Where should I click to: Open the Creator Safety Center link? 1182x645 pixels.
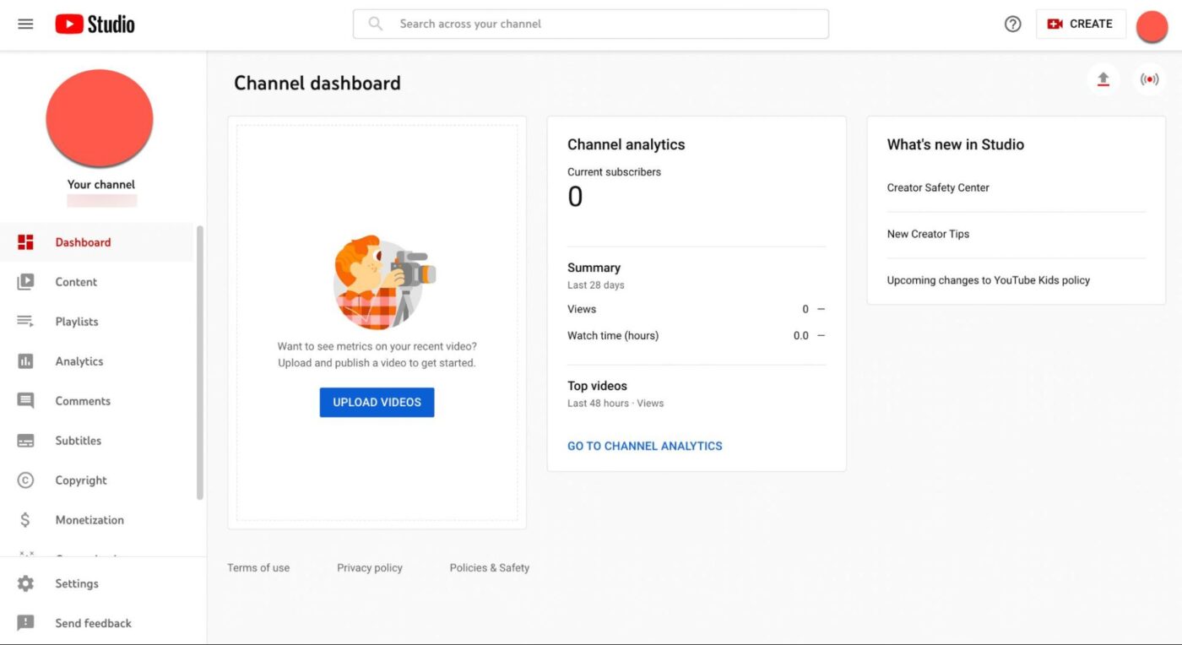938,187
